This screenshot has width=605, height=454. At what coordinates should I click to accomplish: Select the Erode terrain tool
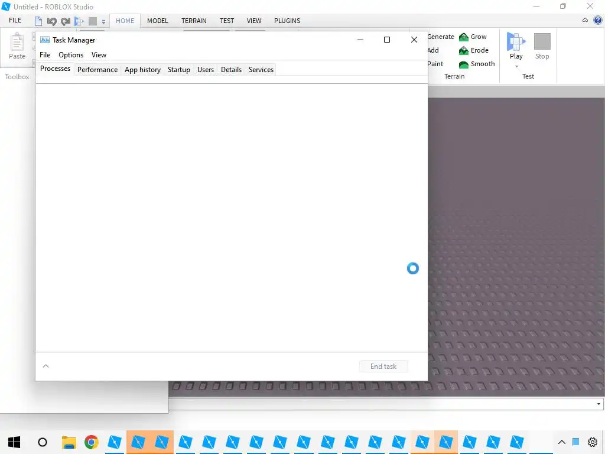[x=473, y=50]
